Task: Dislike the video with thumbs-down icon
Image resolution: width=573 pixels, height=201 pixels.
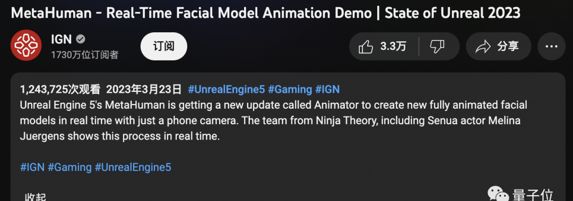Action: pos(437,47)
